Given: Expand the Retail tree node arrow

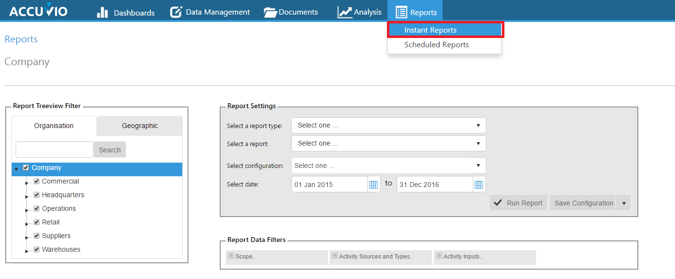Looking at the screenshot, I should [x=27, y=223].
